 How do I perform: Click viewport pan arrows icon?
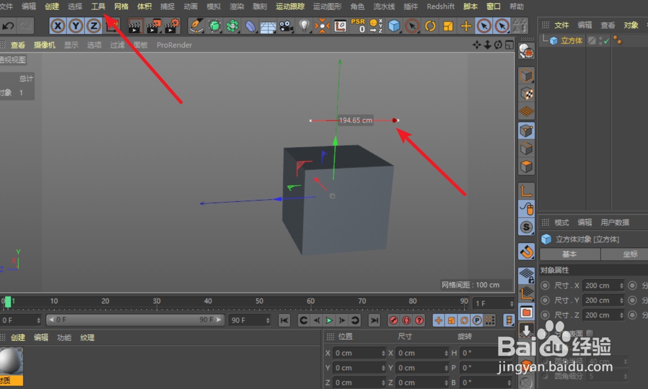coord(477,45)
